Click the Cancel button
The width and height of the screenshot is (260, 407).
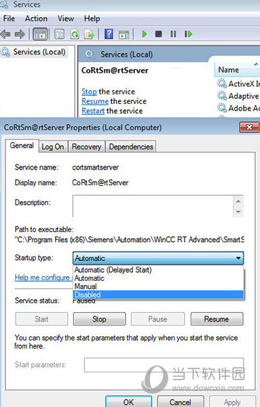(181, 402)
